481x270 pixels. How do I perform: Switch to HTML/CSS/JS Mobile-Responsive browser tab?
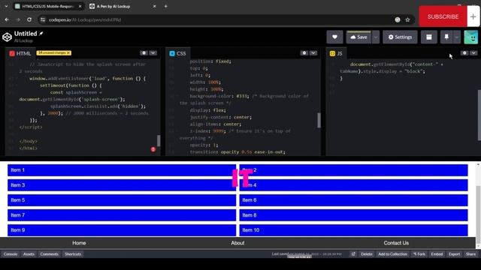[x=49, y=6]
